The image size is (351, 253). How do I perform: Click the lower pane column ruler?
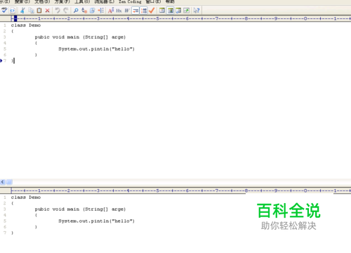[x=180, y=190]
